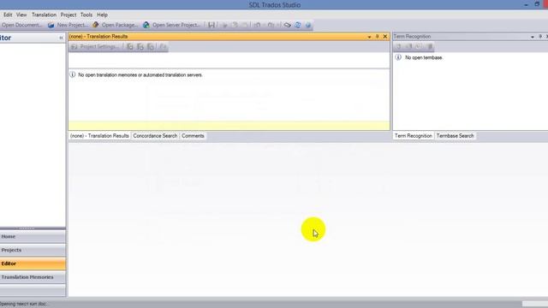
Task: Select the Editor view button
Action: pyautogui.click(x=33, y=264)
